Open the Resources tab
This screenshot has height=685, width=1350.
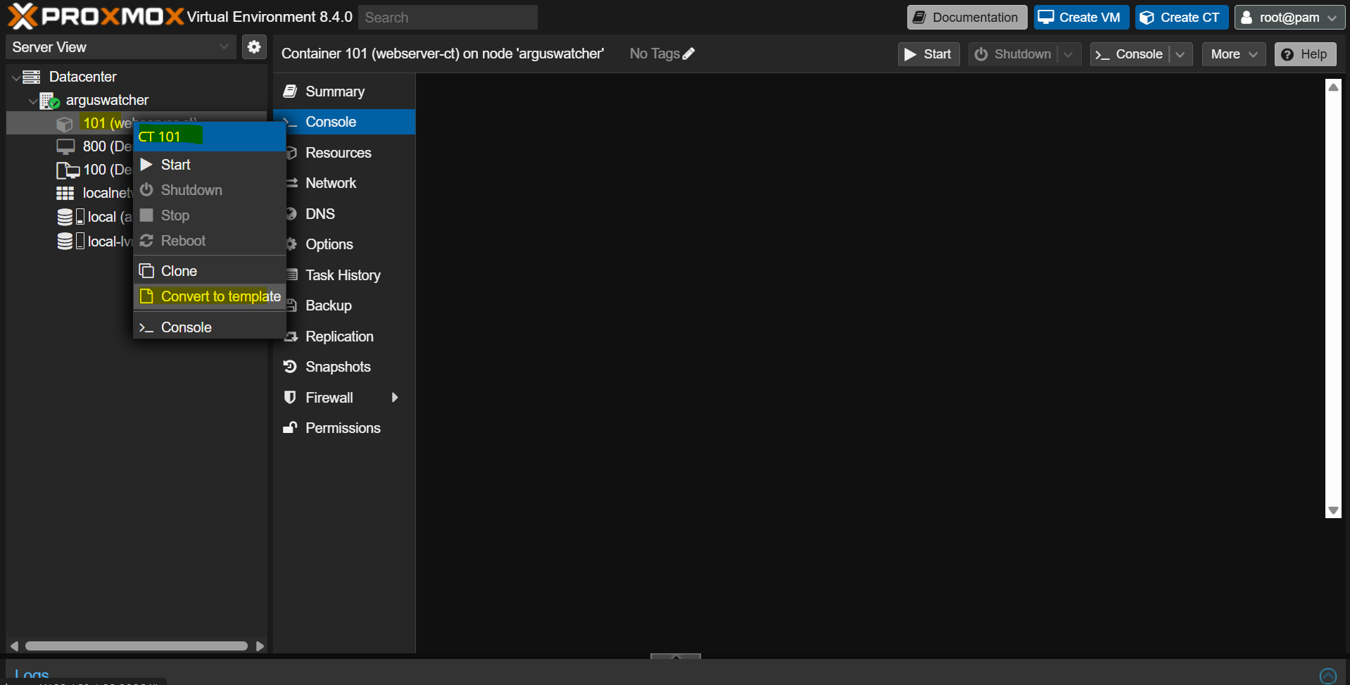click(x=344, y=153)
